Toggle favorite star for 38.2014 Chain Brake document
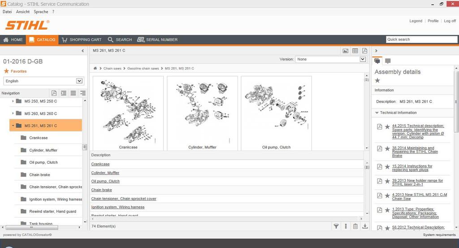This screenshot has width=459, height=248. coord(387,149)
